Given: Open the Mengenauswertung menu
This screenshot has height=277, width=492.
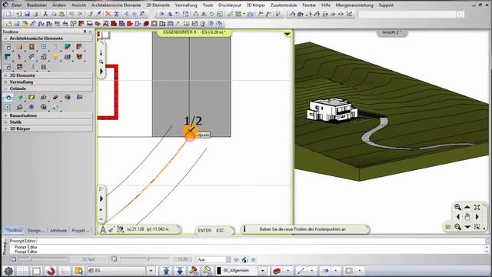Looking at the screenshot, I should click(x=354, y=5).
